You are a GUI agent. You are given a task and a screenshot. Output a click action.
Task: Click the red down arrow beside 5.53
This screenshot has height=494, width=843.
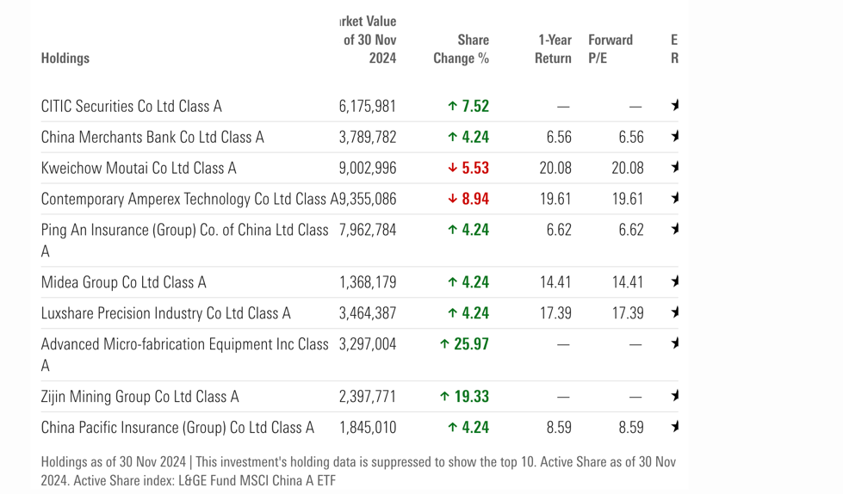click(x=453, y=169)
